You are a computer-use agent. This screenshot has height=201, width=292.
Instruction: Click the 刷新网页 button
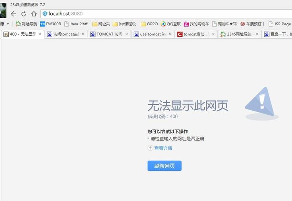point(165,166)
